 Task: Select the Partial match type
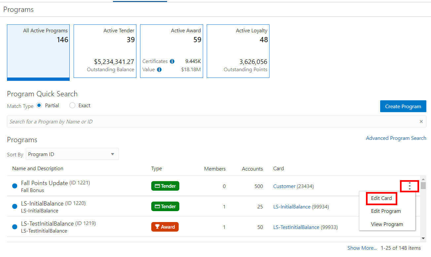(x=39, y=106)
